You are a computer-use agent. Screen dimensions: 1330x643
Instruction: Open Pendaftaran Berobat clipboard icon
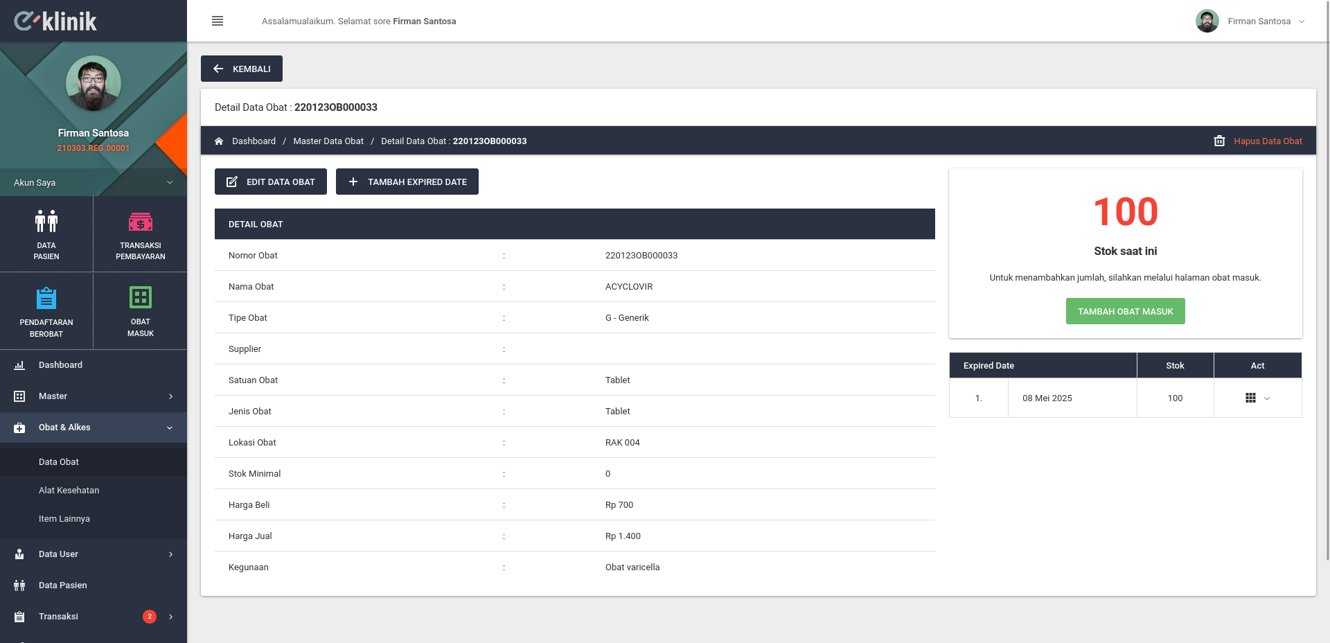(x=46, y=298)
